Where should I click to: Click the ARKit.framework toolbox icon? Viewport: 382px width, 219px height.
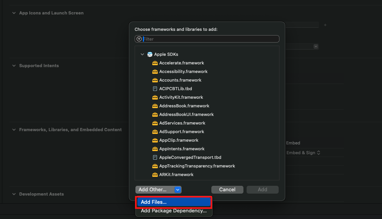point(155,174)
